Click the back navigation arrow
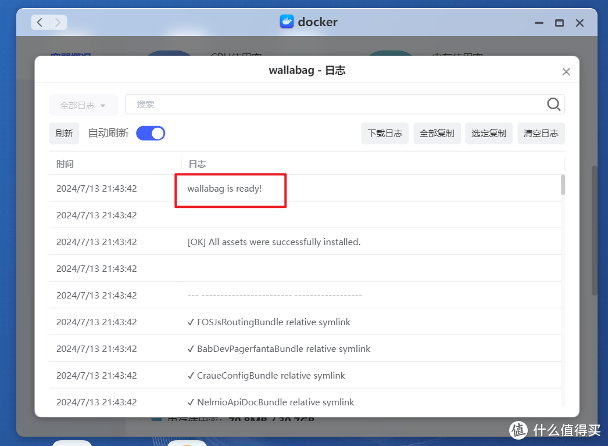The width and height of the screenshot is (608, 446). click(39, 21)
